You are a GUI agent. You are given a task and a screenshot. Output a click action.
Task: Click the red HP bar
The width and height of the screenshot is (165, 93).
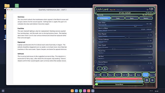(119, 79)
